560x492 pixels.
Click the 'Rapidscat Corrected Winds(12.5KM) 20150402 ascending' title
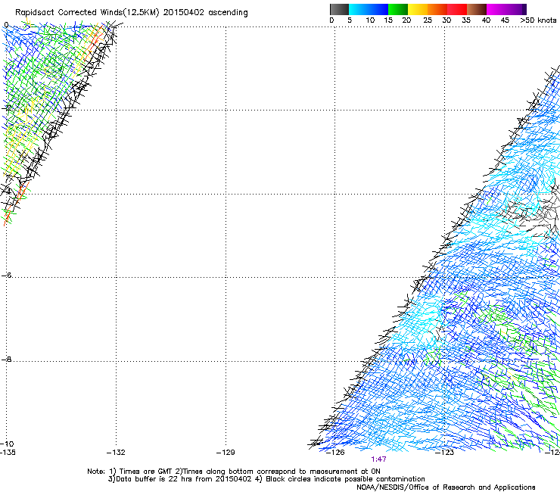(132, 13)
